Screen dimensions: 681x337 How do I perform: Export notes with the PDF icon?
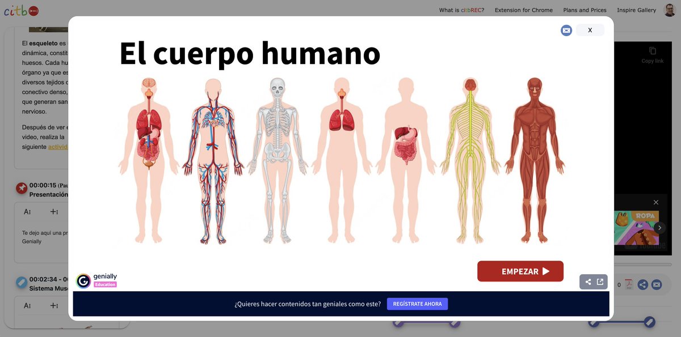click(629, 285)
